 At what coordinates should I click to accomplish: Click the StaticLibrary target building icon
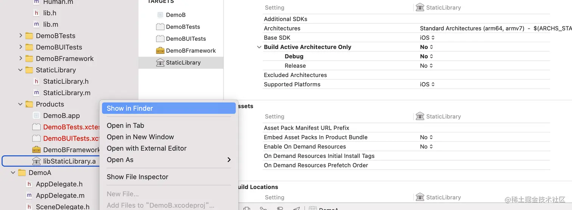click(x=160, y=63)
